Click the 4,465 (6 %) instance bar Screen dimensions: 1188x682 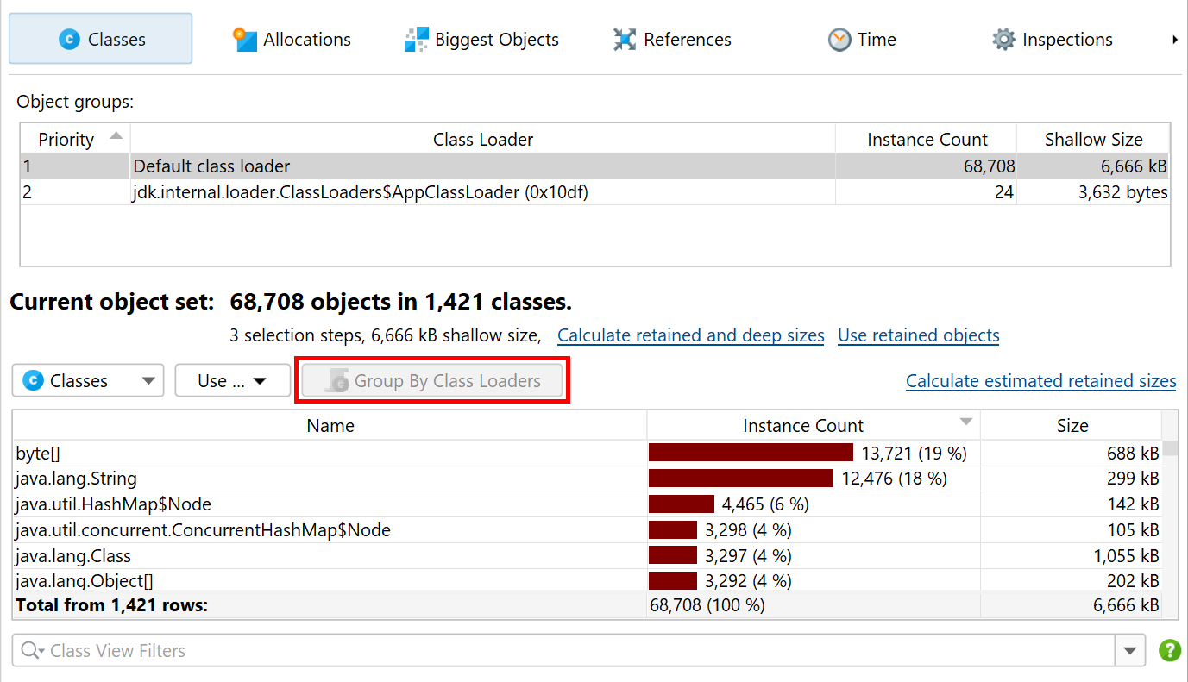pos(682,504)
